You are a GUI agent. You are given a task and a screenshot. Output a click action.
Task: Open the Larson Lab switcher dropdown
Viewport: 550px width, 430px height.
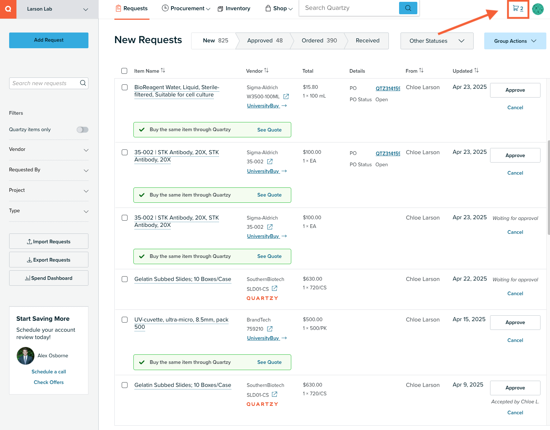(57, 9)
